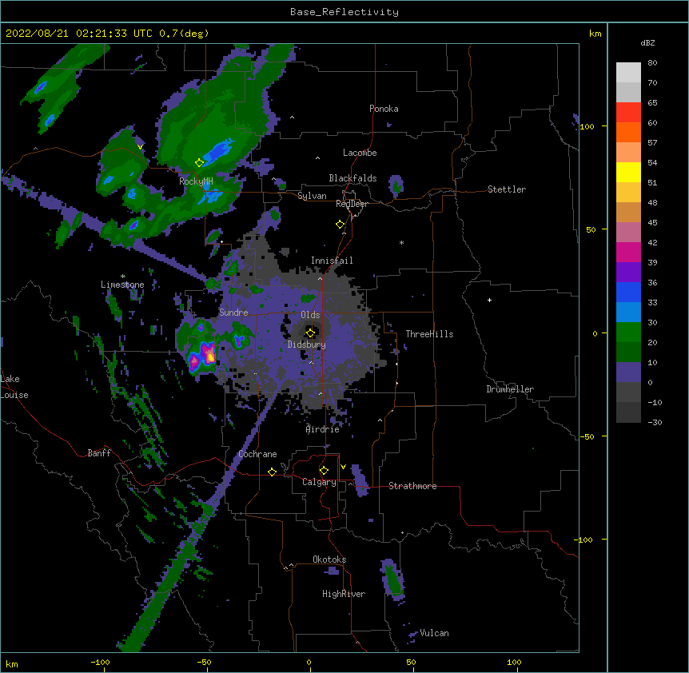Select the white 80-70 dBZ legend swatch
This screenshot has width=689, height=673.
(x=628, y=73)
